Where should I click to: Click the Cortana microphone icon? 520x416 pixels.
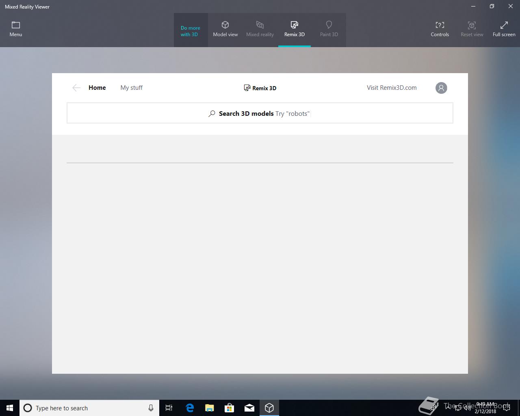pyautogui.click(x=151, y=408)
